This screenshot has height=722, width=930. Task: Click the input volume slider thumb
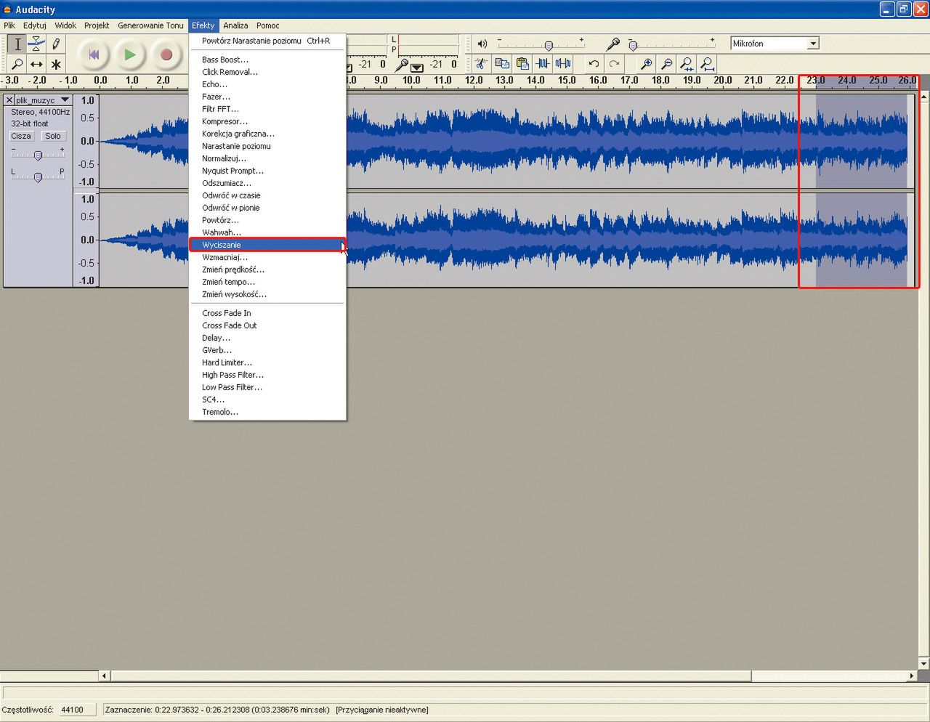(x=633, y=46)
